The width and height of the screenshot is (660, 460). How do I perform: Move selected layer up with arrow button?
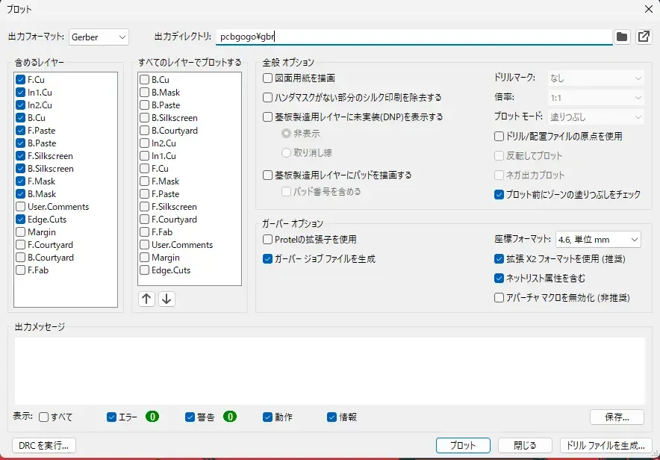point(146,299)
